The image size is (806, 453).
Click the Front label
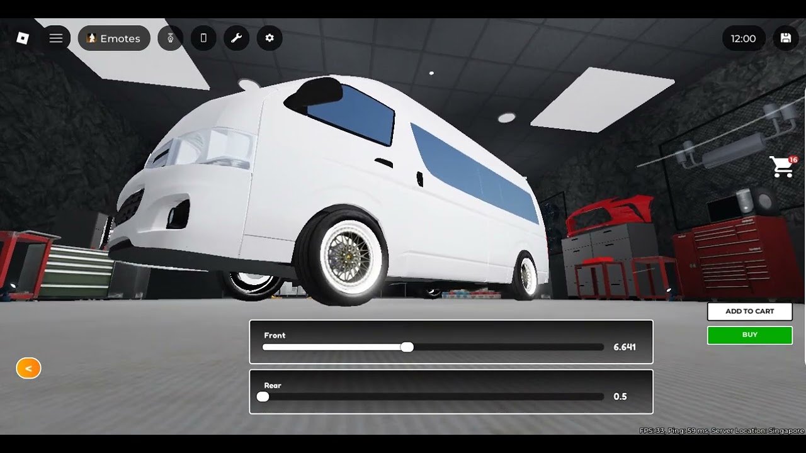(x=275, y=335)
